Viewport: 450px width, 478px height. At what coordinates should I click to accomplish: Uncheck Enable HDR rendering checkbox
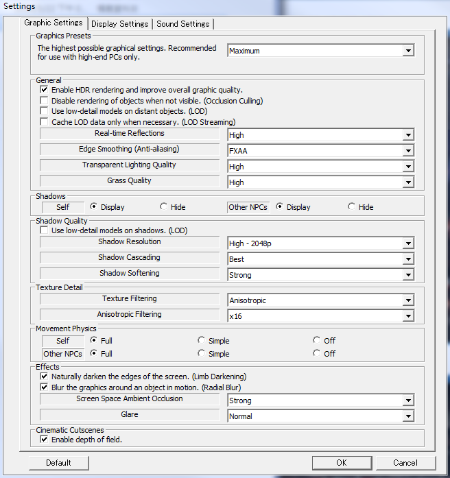click(44, 90)
